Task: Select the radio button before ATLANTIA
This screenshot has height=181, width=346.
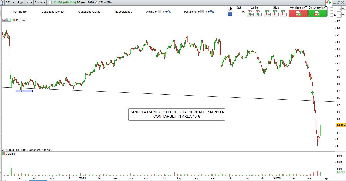Action: click(x=97, y=2)
